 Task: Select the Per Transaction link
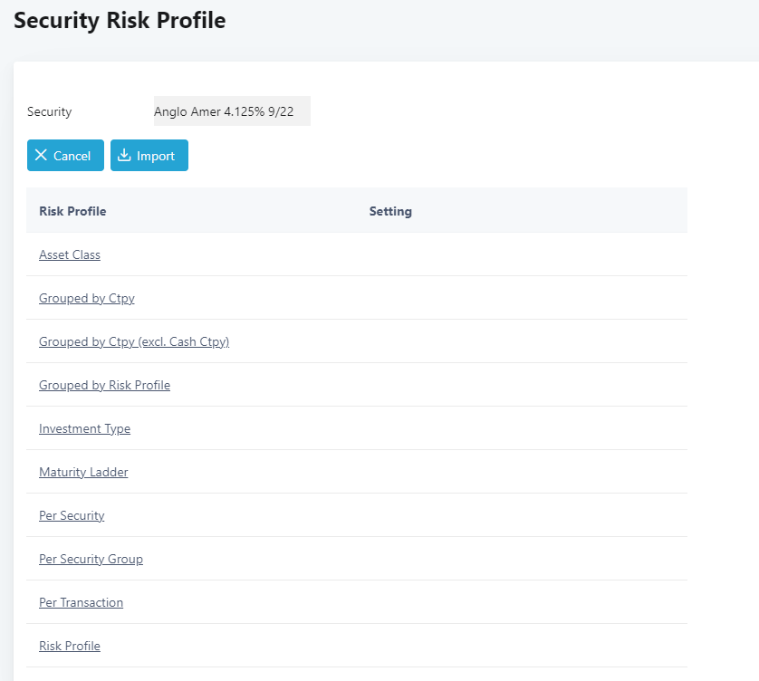click(x=81, y=603)
